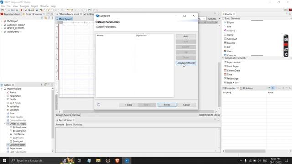Screen dimensions: 292x164
Task: Click the Copy From Master button
Action: tap(186, 63)
